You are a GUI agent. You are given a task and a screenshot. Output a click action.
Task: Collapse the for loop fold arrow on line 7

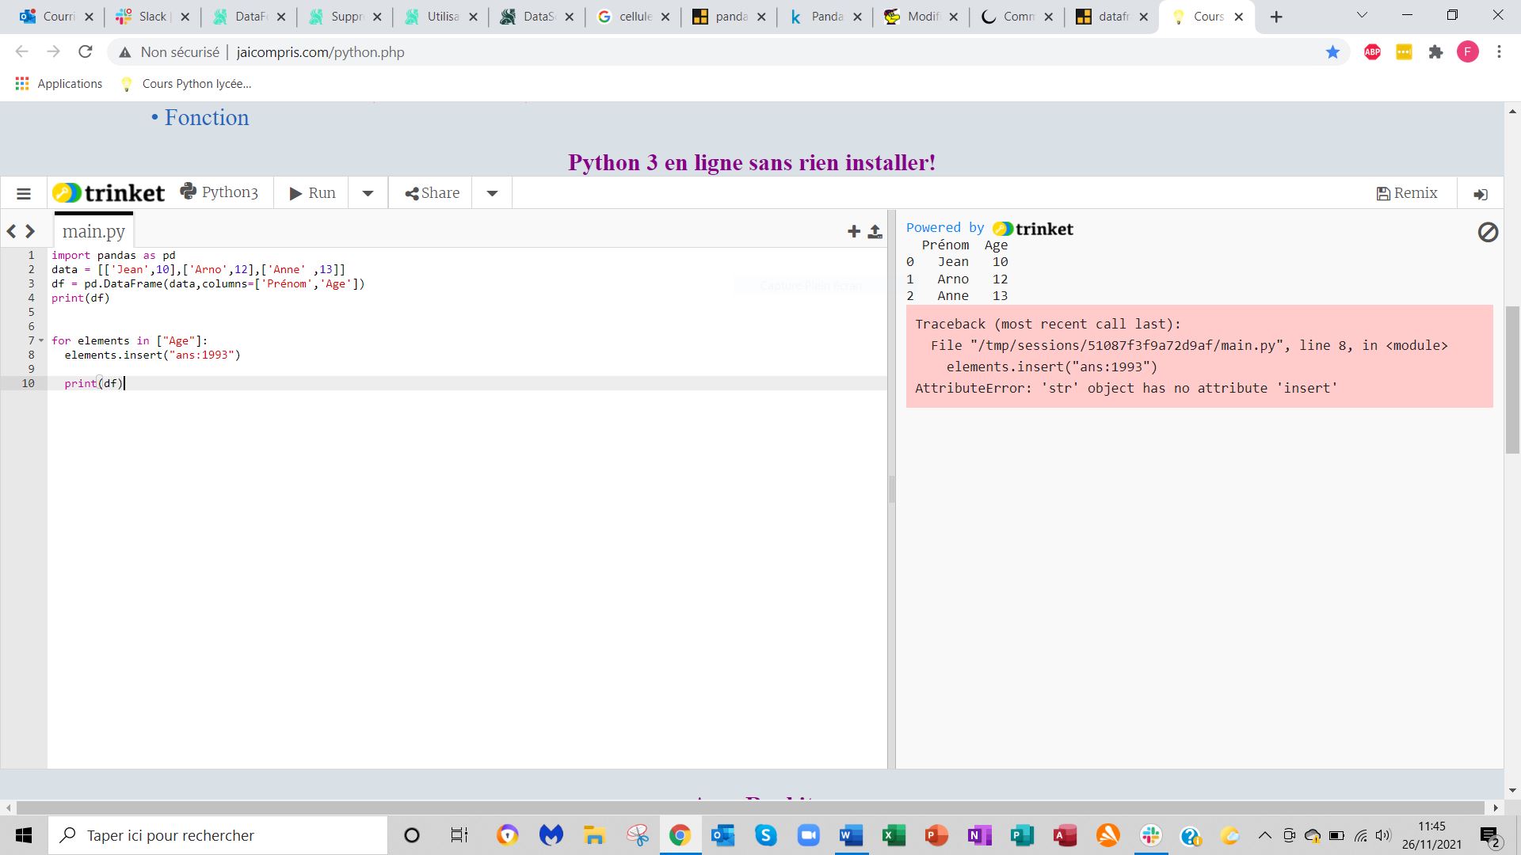pos(41,340)
